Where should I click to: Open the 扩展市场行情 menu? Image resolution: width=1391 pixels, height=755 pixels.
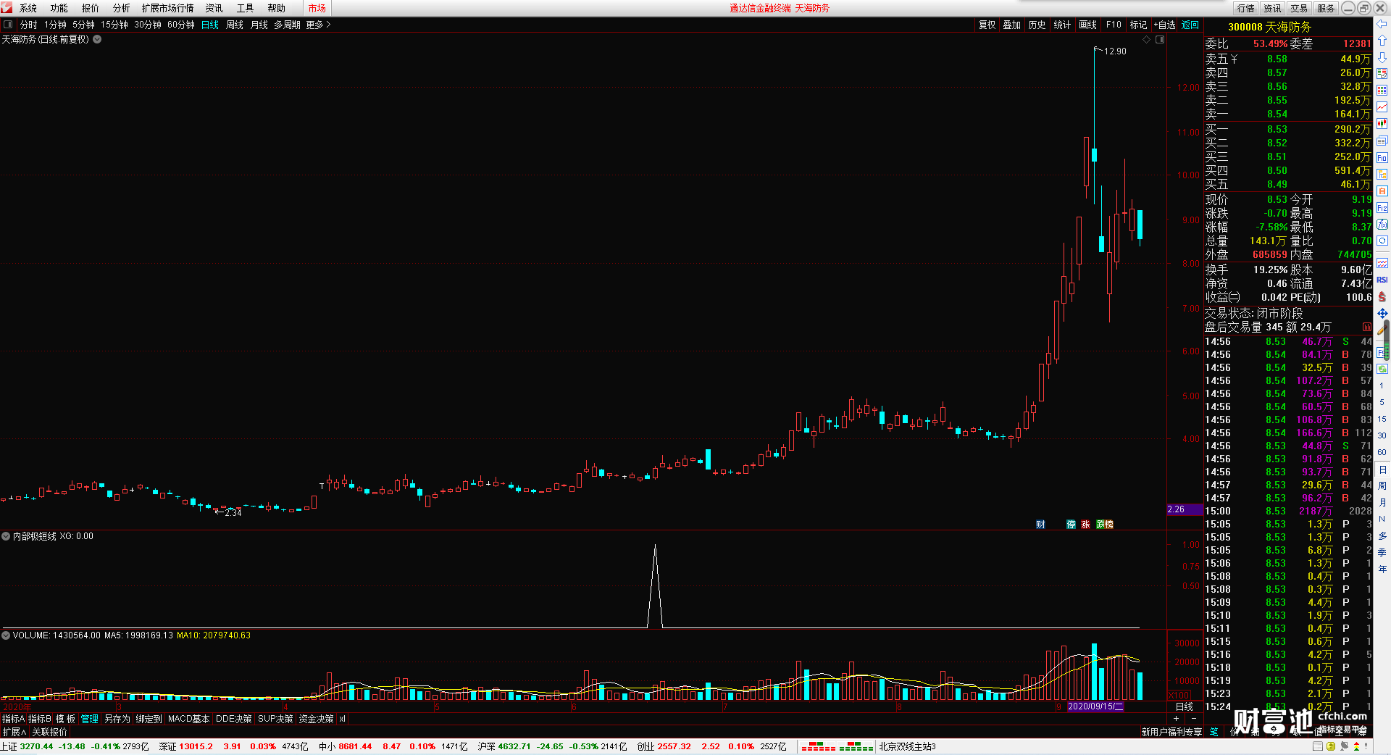click(168, 8)
